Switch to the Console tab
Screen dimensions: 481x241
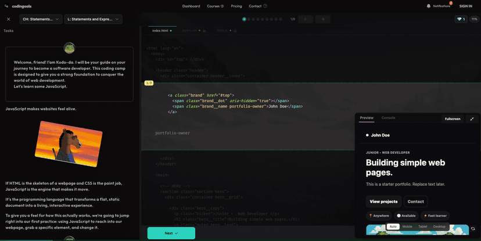point(388,118)
